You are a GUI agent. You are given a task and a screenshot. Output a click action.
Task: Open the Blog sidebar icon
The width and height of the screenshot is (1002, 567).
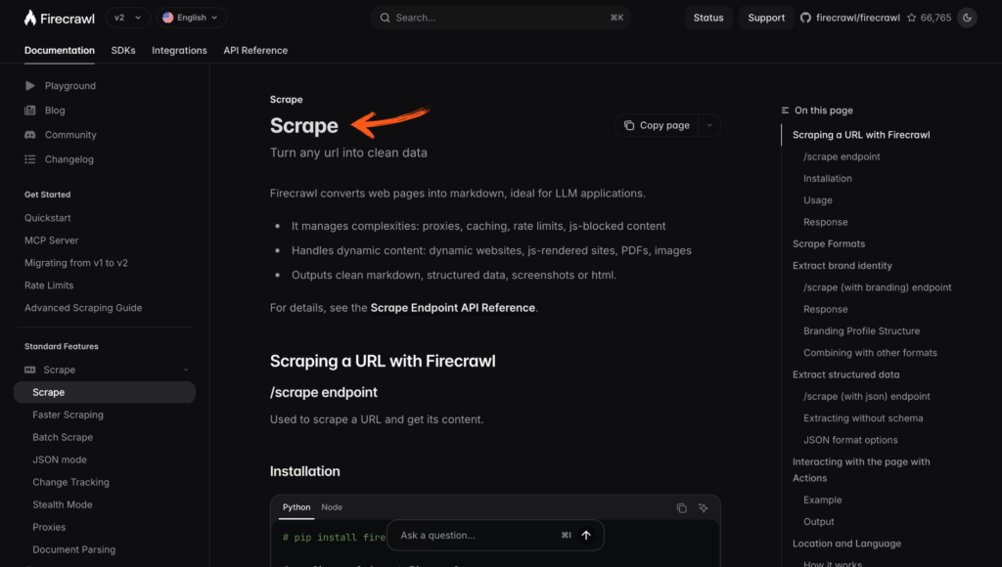(x=29, y=109)
